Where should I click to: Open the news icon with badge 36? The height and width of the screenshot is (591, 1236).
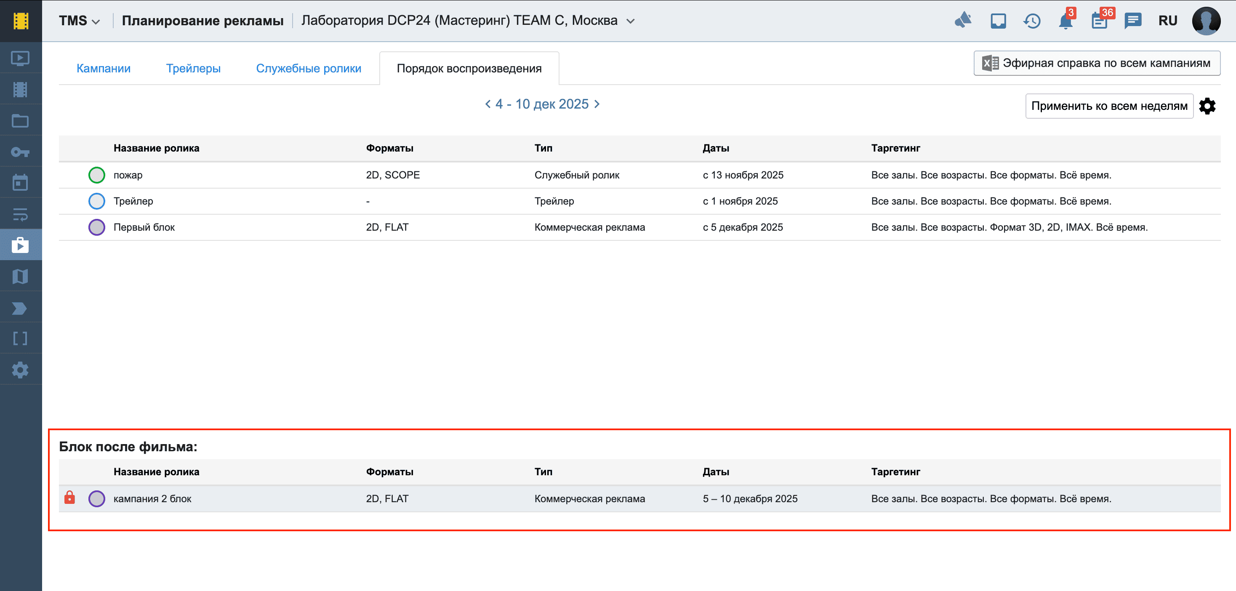click(1099, 21)
